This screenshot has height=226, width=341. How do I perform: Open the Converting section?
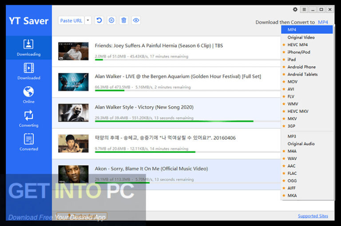coord(29,119)
